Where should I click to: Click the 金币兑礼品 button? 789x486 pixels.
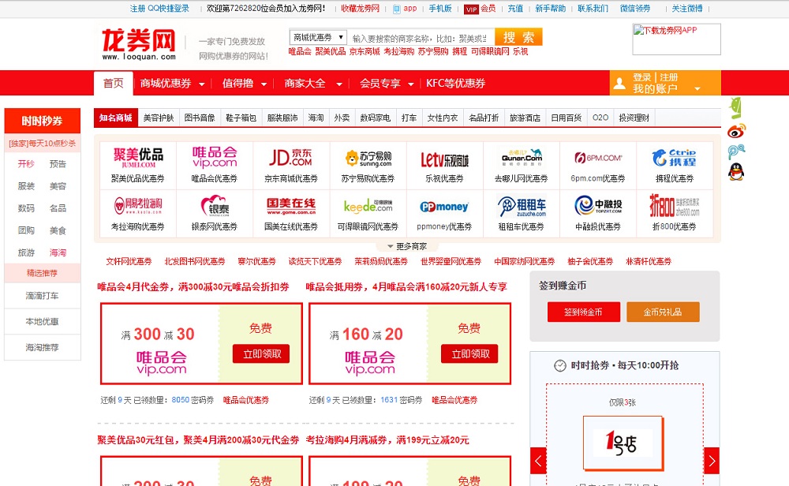[x=663, y=312]
